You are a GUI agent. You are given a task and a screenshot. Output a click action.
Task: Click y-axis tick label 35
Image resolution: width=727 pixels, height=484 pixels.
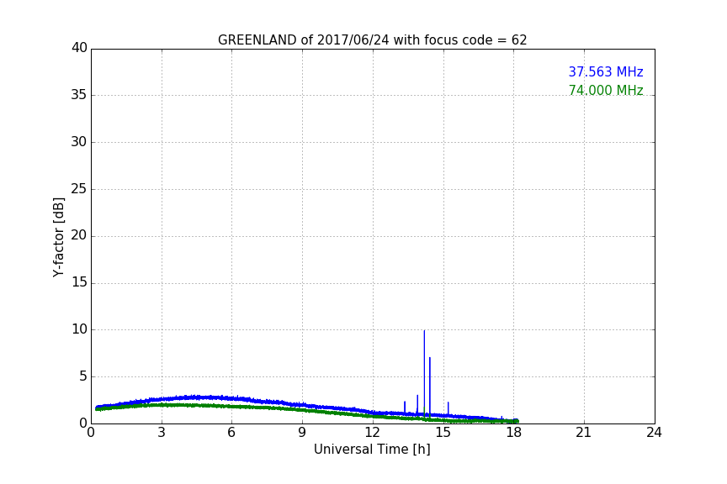(79, 95)
